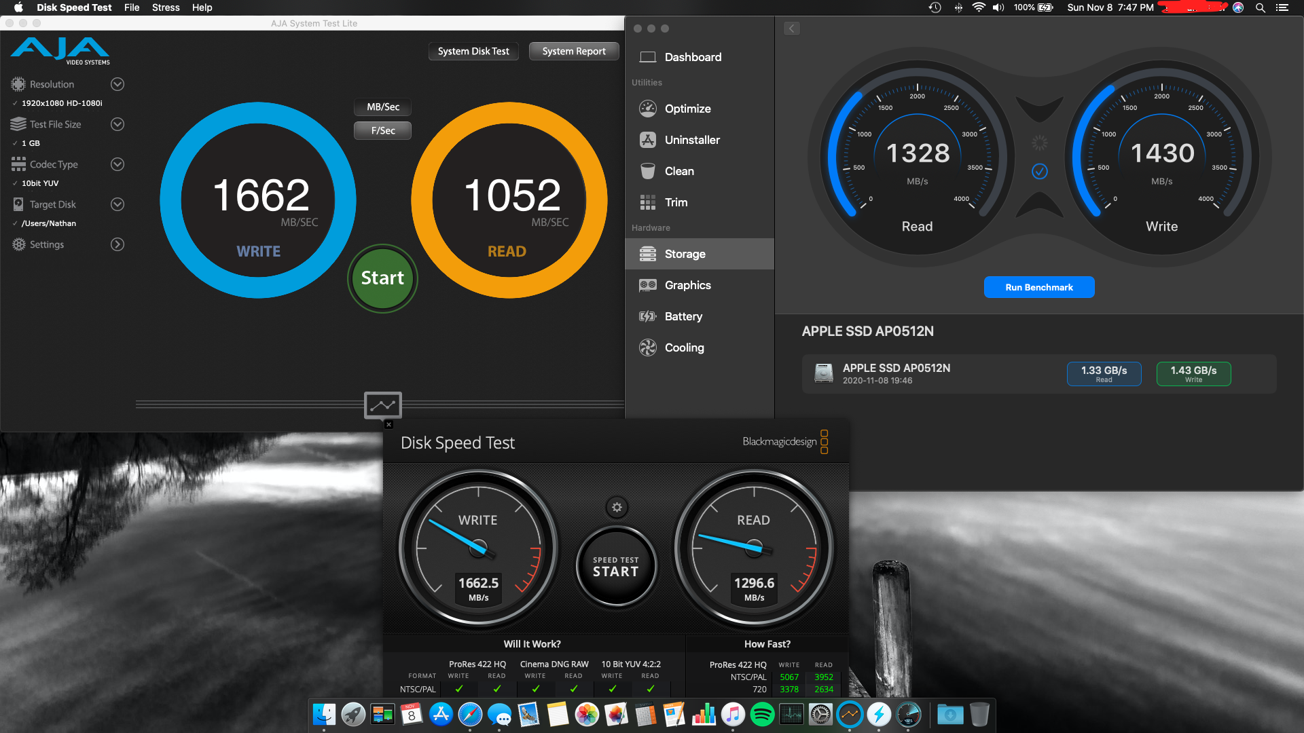Switch AJA units to F/Sec
This screenshot has width=1304, height=733.
point(382,130)
